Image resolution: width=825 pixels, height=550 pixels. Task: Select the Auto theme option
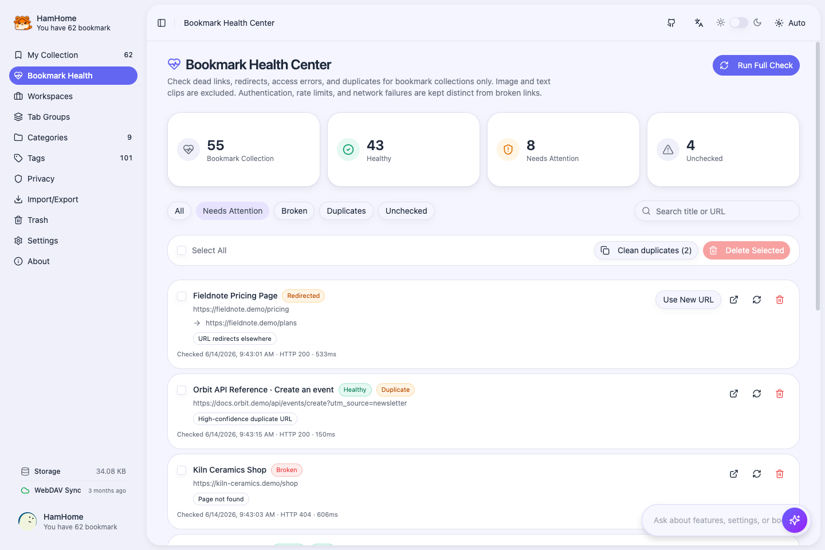pos(790,23)
